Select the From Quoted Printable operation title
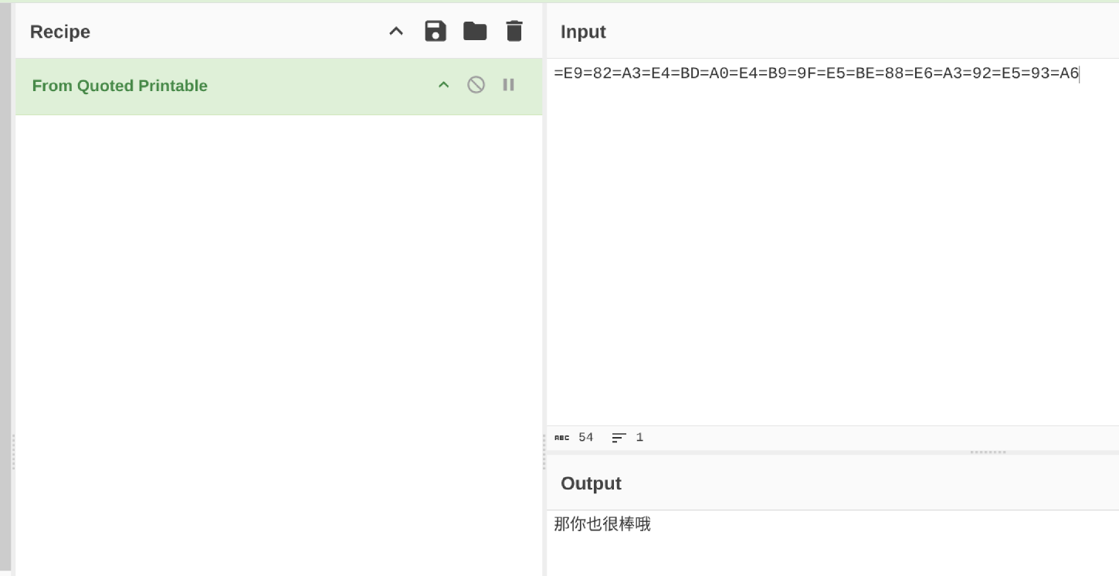This screenshot has height=576, width=1119. coord(120,86)
